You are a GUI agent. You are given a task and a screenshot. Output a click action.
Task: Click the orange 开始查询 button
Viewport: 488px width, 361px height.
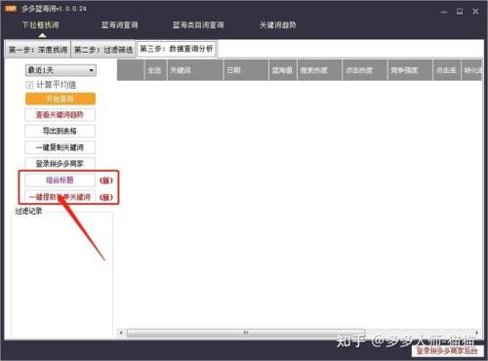(61, 99)
